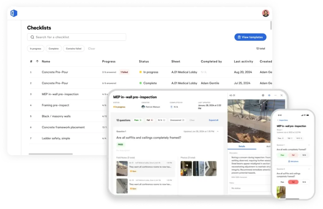
Task: Click the horizontal scrollbar under the checklist table
Action: pyautogui.click(x=50, y=154)
